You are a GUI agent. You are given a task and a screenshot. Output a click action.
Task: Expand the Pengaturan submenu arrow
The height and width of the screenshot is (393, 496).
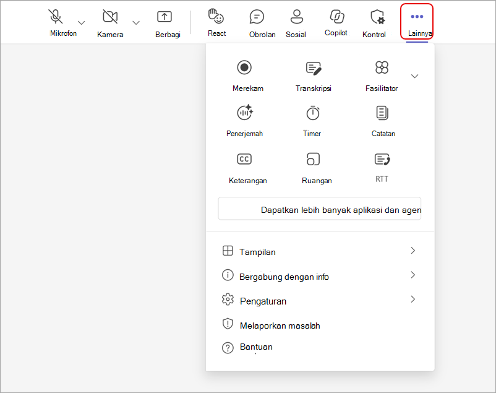[x=413, y=300]
